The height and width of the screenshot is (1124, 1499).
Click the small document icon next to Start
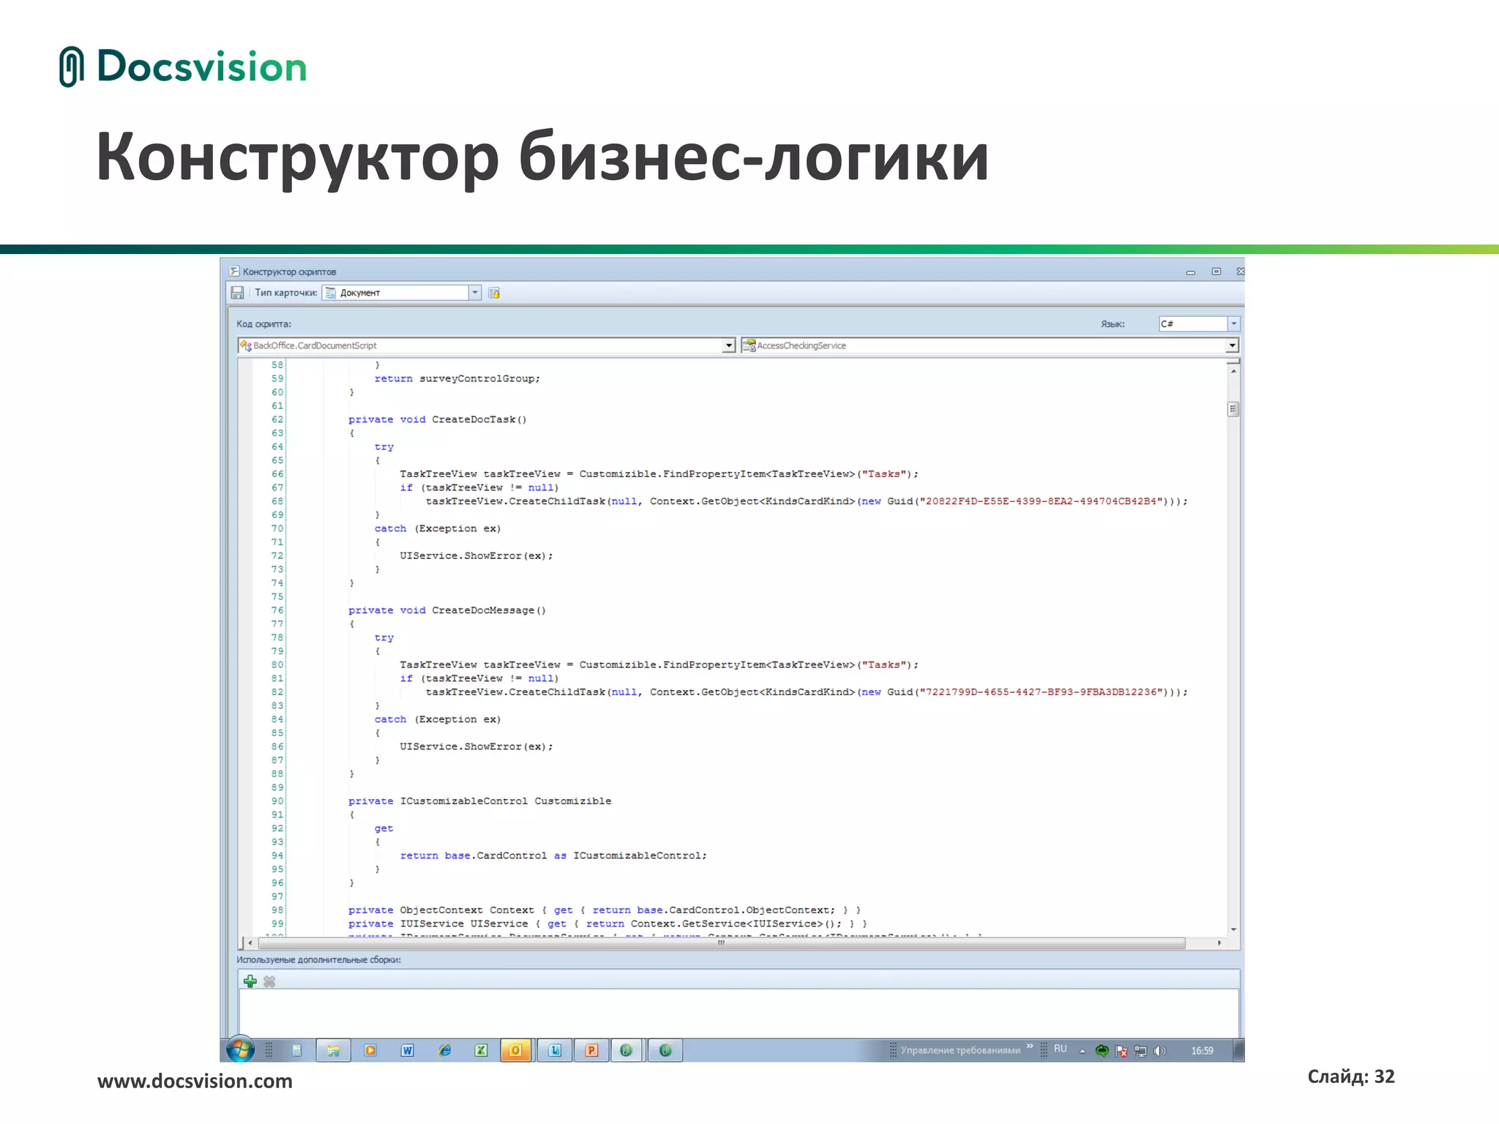(296, 1051)
